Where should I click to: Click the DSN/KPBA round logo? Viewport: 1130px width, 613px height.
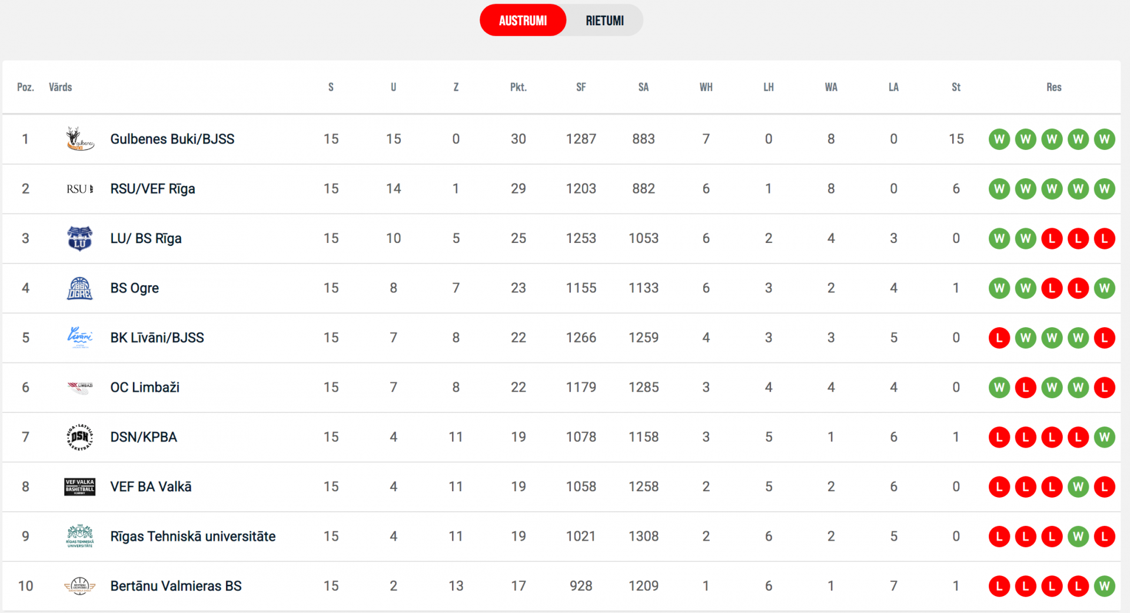[x=79, y=437]
